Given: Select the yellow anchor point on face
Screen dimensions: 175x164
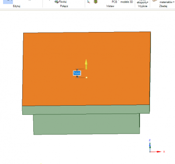Looking at the screenshot, I should tap(87, 77).
